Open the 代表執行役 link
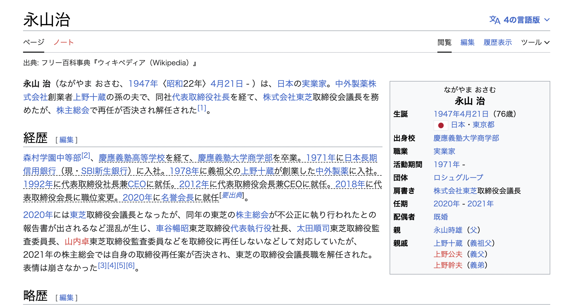This screenshot has width=570, height=308. [251, 228]
